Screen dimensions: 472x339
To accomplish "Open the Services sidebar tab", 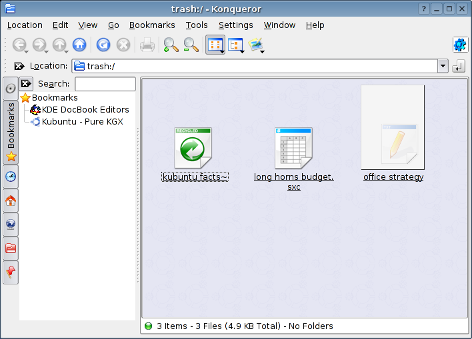I will click(x=11, y=272).
